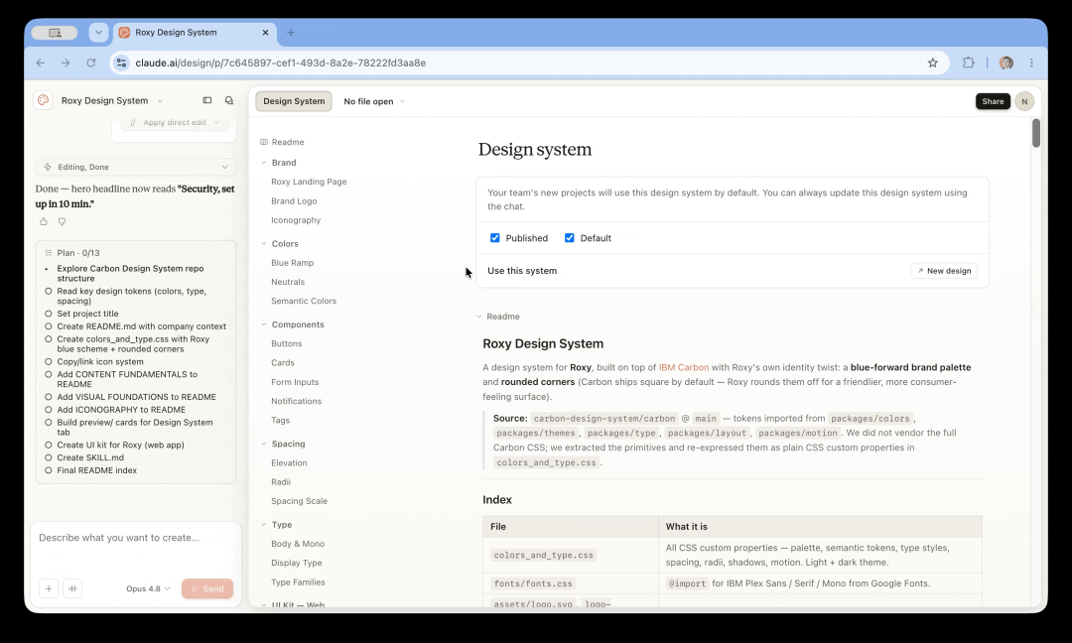This screenshot has height=643, width=1072.
Task: Click the Roxy Design System palette logo icon
Action: (43, 100)
